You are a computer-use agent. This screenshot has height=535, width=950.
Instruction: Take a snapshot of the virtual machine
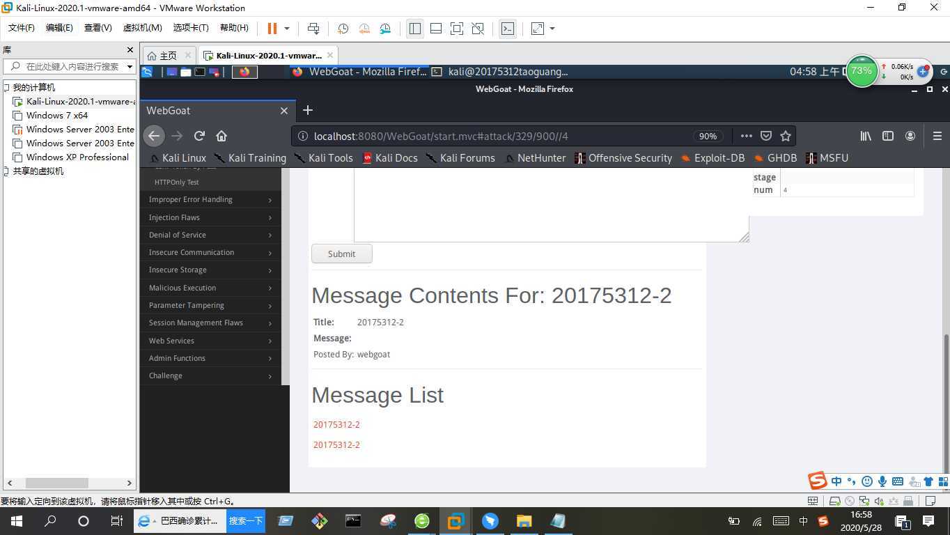point(343,29)
